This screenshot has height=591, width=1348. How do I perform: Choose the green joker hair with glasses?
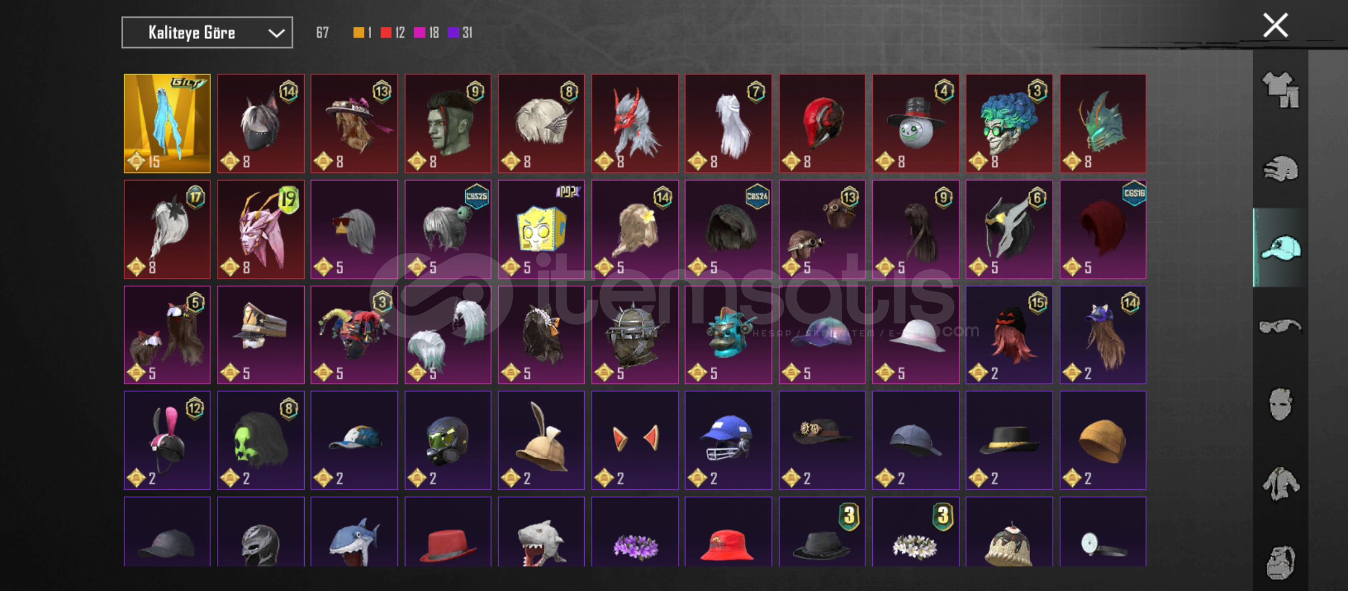pos(1009,124)
